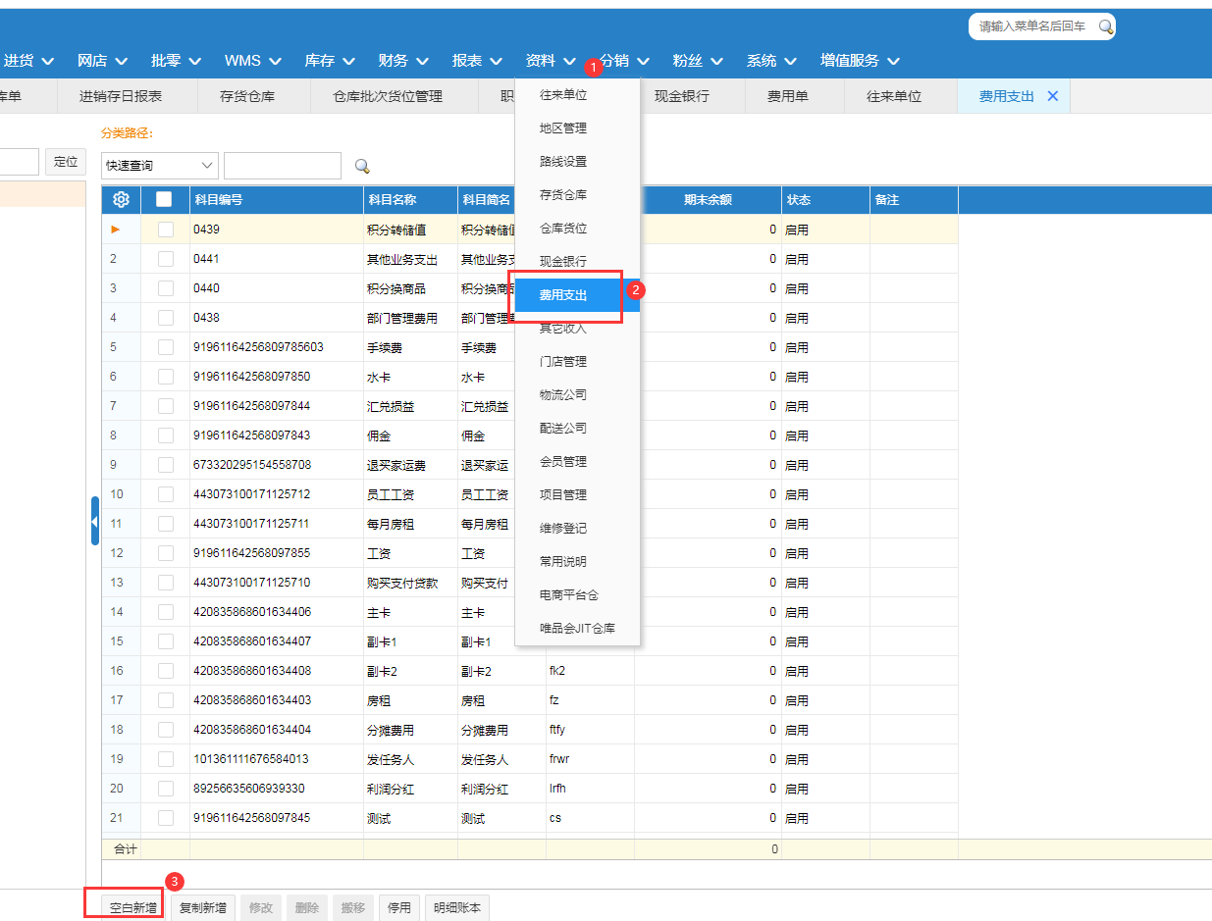Viewport: 1212px width, 921px height.
Task: Select 唯品会JIT仓库 menu entry
Action: pos(577,629)
